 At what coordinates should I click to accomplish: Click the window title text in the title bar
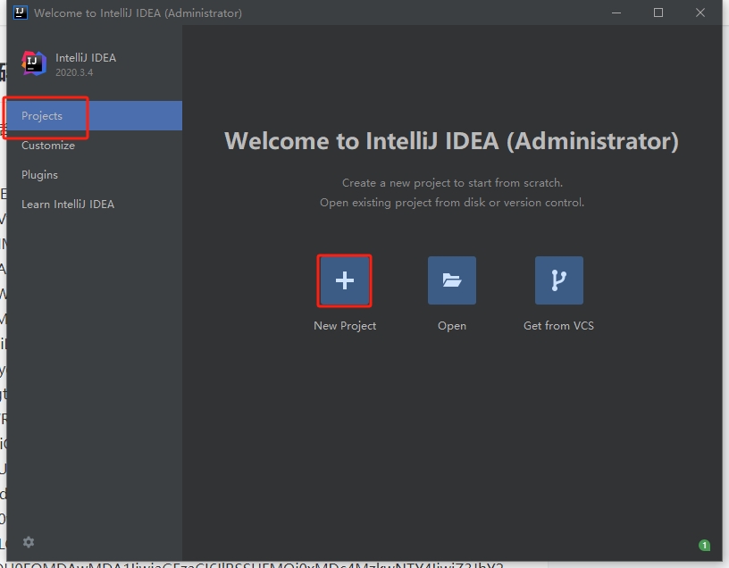click(x=138, y=13)
